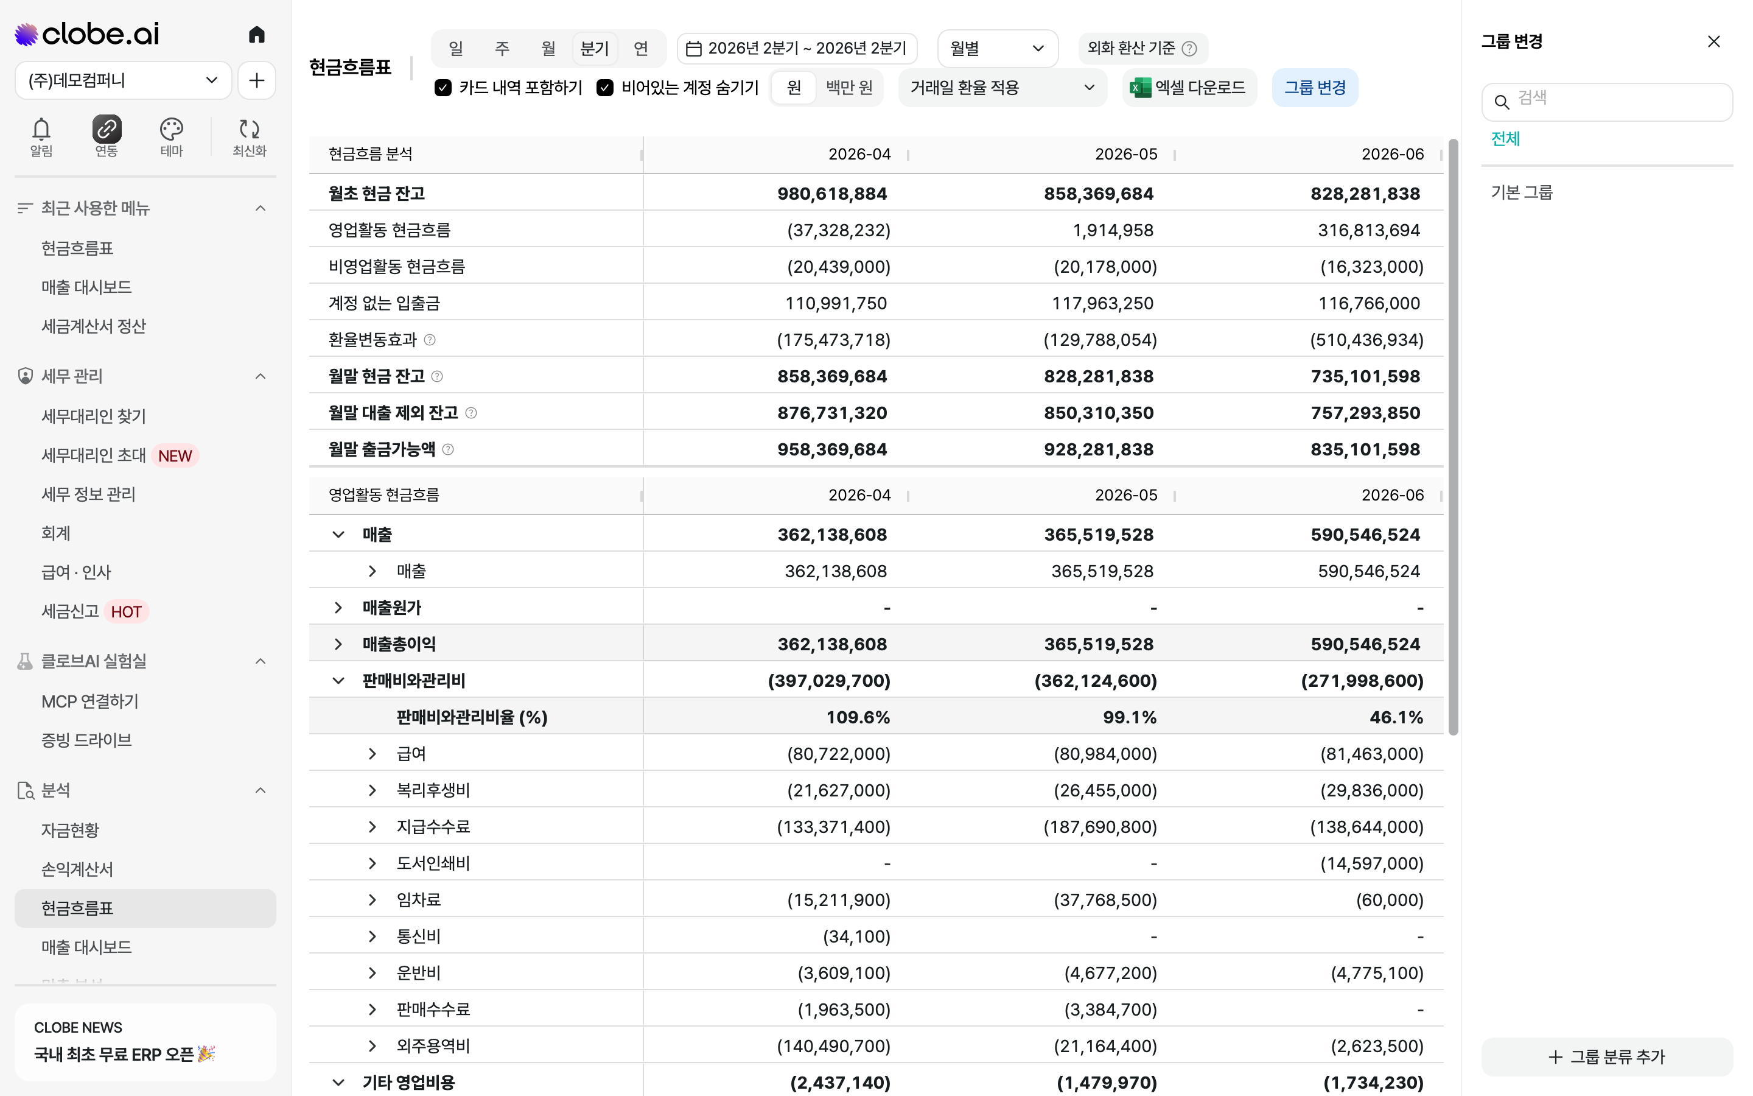Collapse top-level 매출 row
1753x1096 pixels.
pyautogui.click(x=338, y=535)
